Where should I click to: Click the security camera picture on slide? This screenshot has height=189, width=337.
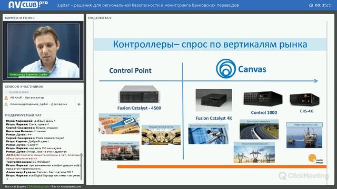[209, 134]
